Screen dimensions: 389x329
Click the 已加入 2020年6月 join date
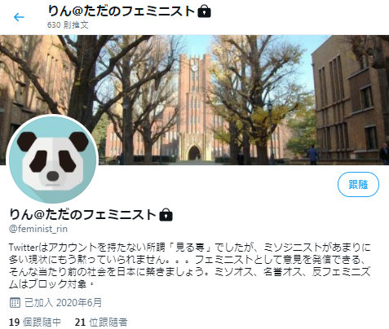[63, 302]
